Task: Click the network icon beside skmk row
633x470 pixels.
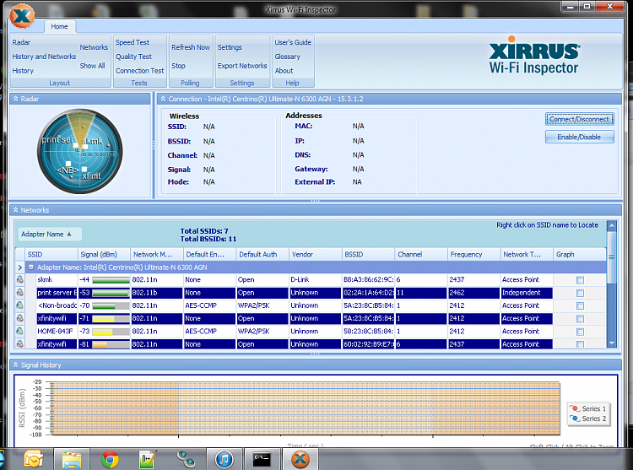Action: 19,279
